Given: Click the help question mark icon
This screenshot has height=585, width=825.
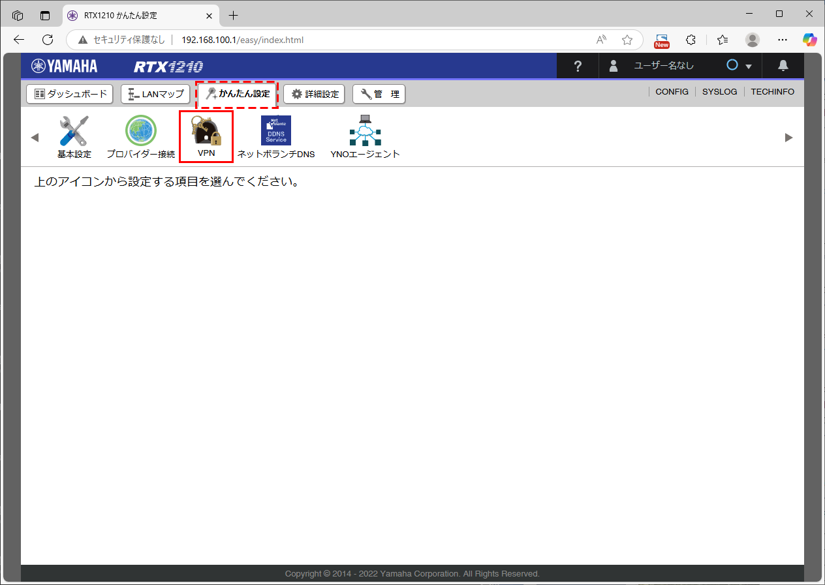Looking at the screenshot, I should click(578, 66).
